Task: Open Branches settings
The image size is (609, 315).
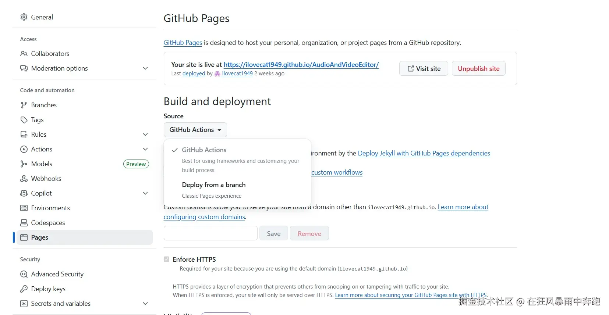Action: pos(84,105)
